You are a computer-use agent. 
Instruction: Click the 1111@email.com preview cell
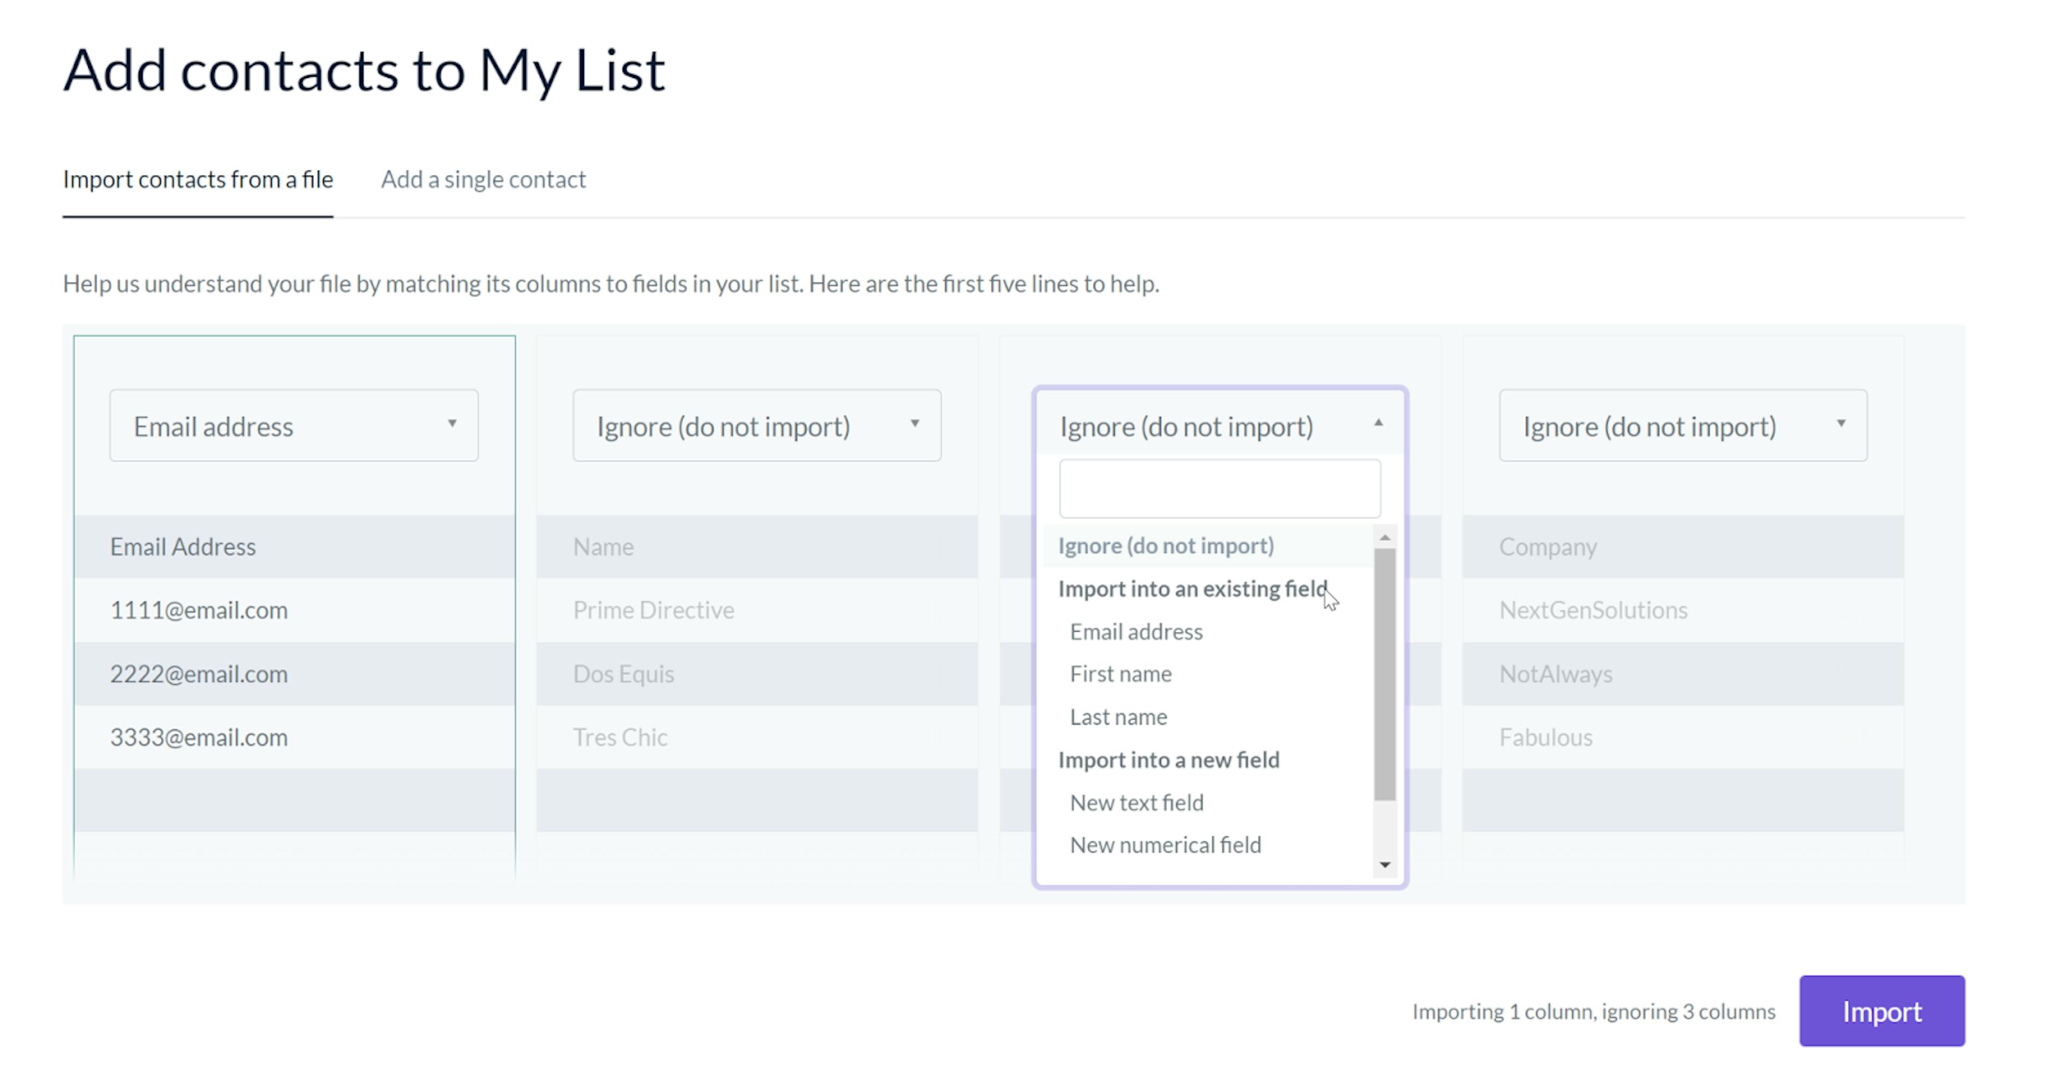(x=198, y=610)
